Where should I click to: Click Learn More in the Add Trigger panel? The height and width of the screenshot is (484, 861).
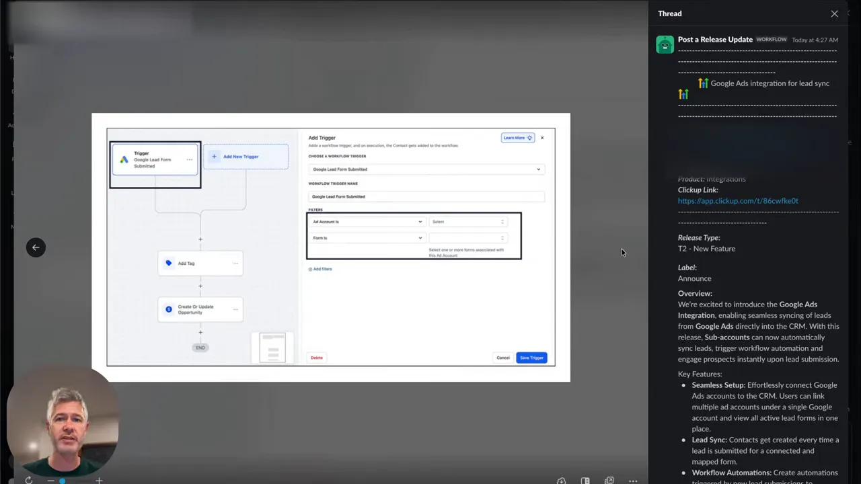coord(517,138)
